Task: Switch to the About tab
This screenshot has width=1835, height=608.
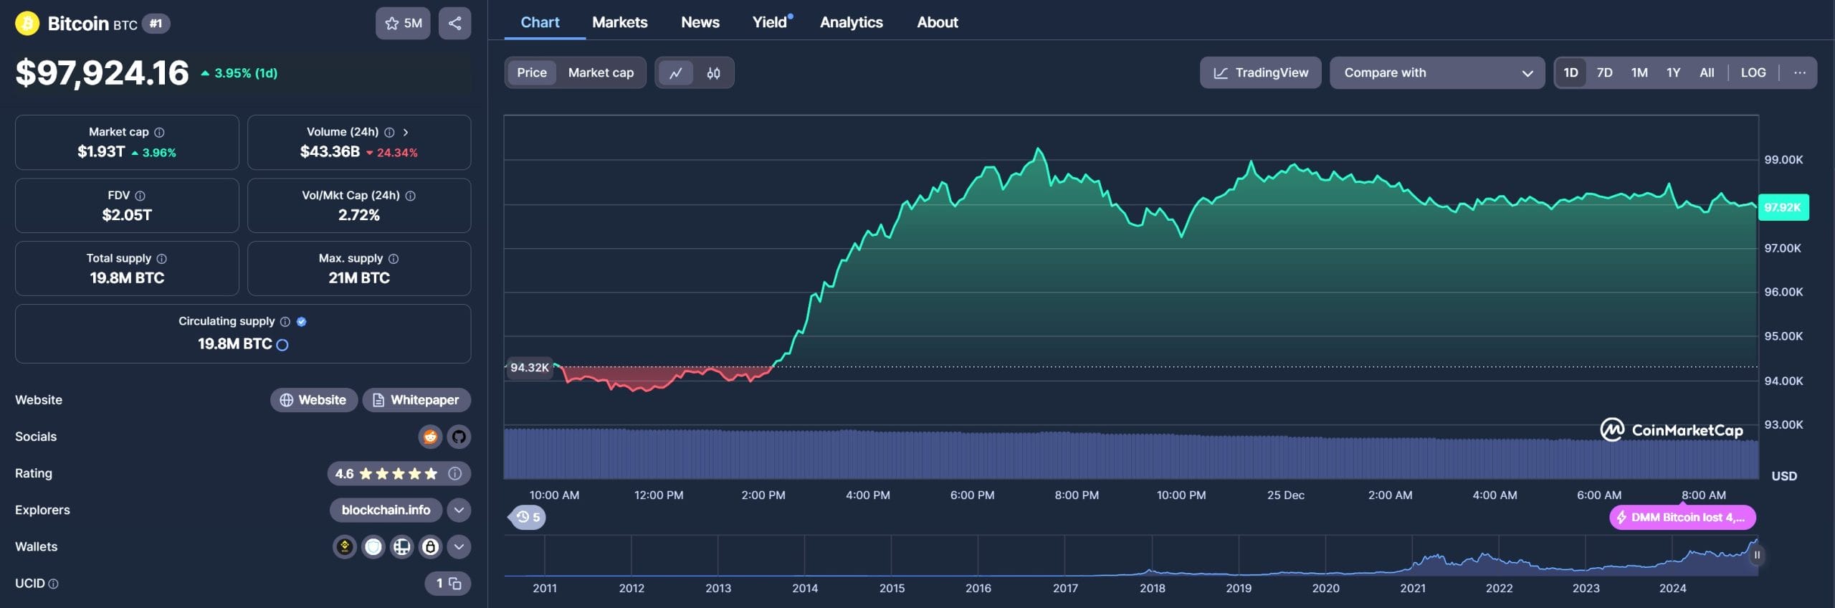Action: pyautogui.click(x=937, y=22)
